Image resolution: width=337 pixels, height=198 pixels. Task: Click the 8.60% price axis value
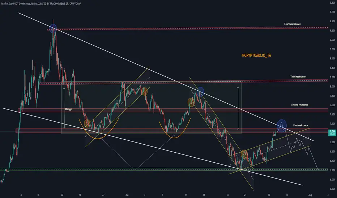tap(332, 58)
